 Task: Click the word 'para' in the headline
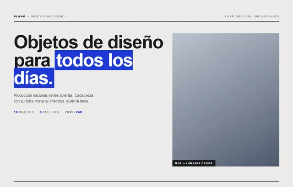(32, 61)
